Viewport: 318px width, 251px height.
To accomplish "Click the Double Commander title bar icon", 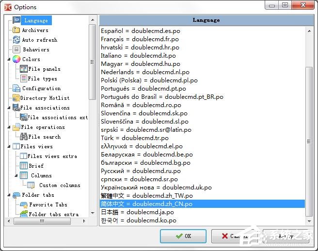I will [8, 7].
